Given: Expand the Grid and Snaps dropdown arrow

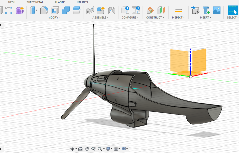Looking at the screenshot, I should [x=119, y=149].
